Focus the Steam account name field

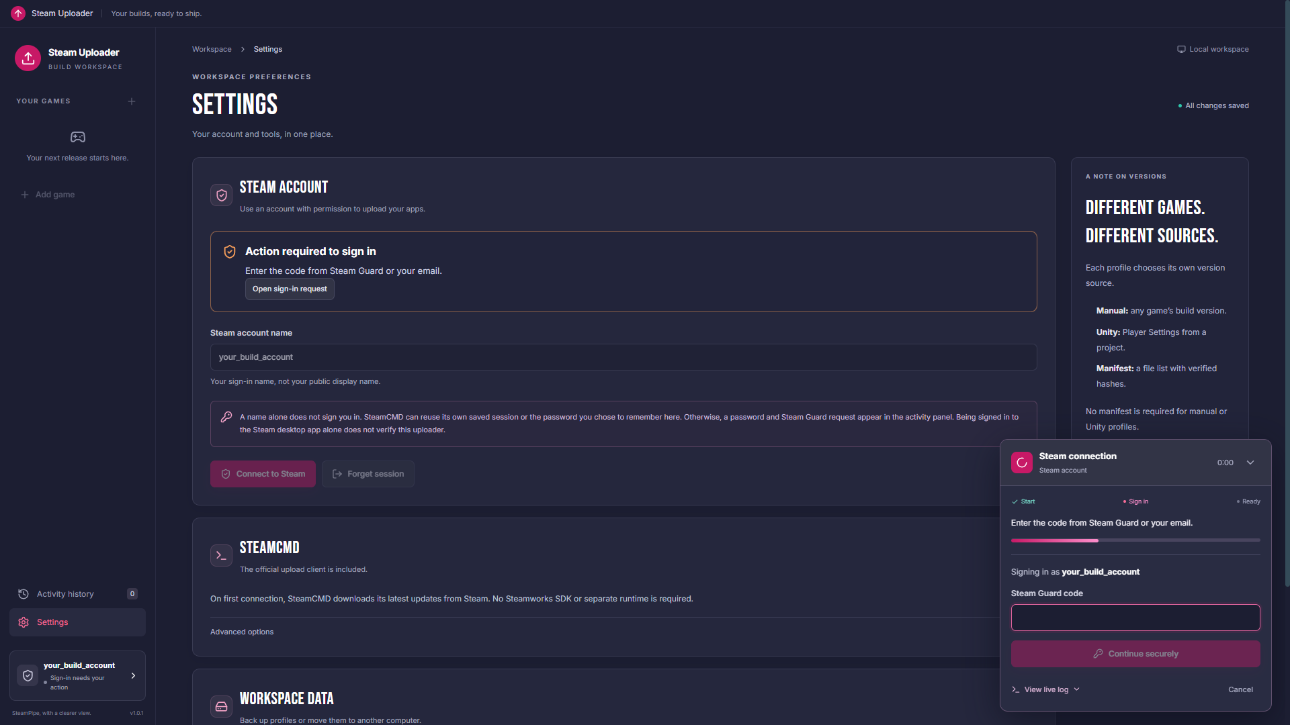[623, 357]
